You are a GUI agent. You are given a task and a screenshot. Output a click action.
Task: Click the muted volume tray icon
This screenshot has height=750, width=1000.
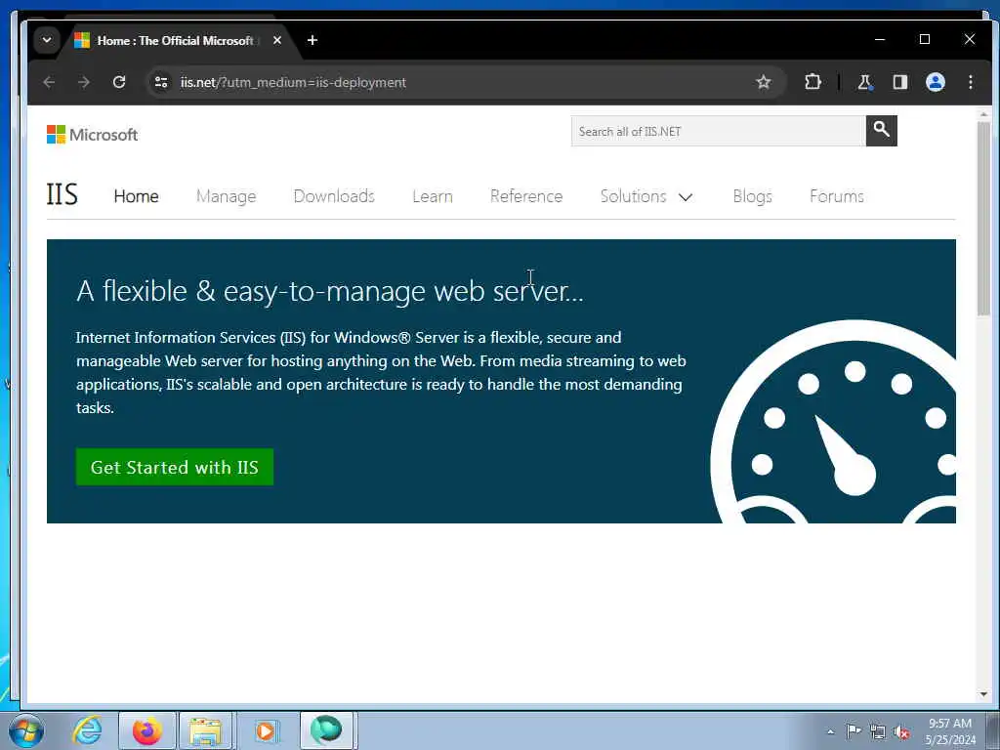click(x=901, y=732)
